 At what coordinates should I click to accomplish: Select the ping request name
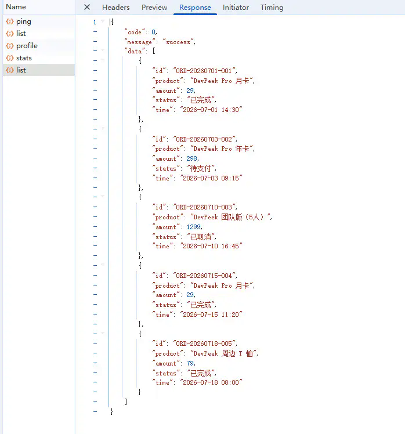24,21
